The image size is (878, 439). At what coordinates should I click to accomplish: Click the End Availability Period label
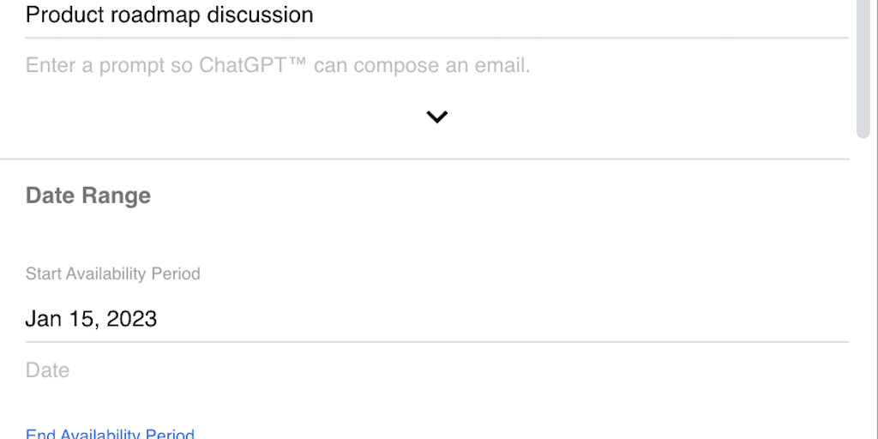coord(110,434)
